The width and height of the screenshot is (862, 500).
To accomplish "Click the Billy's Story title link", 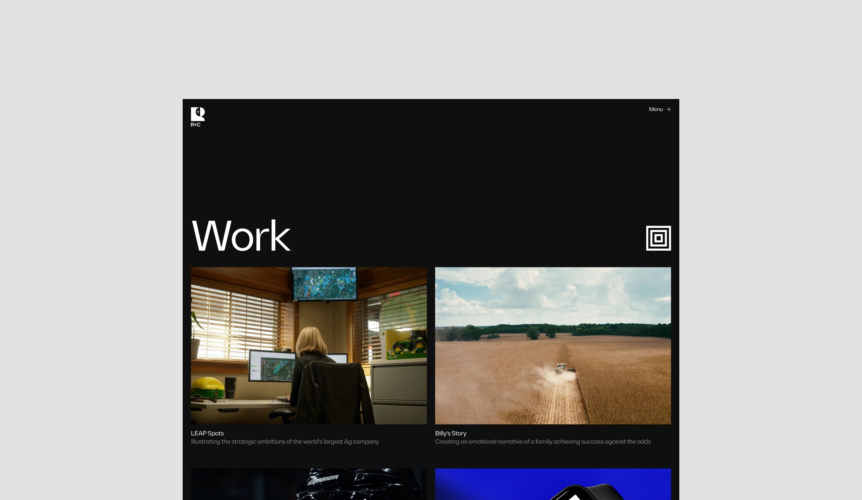I will point(451,433).
